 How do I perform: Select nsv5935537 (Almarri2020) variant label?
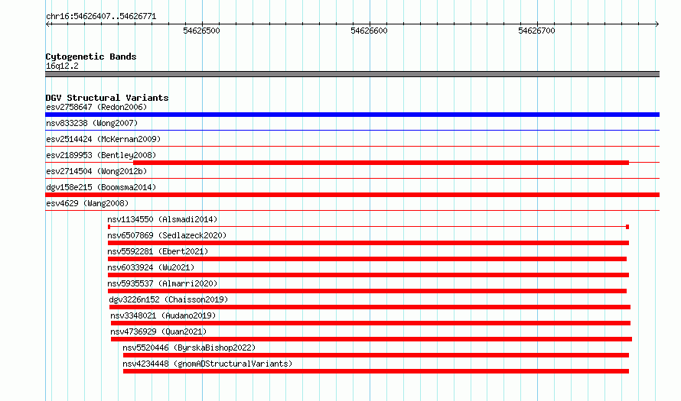coord(162,283)
